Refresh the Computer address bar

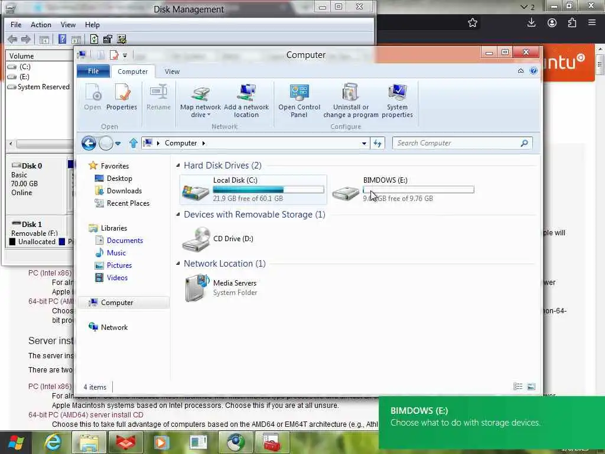[378, 143]
